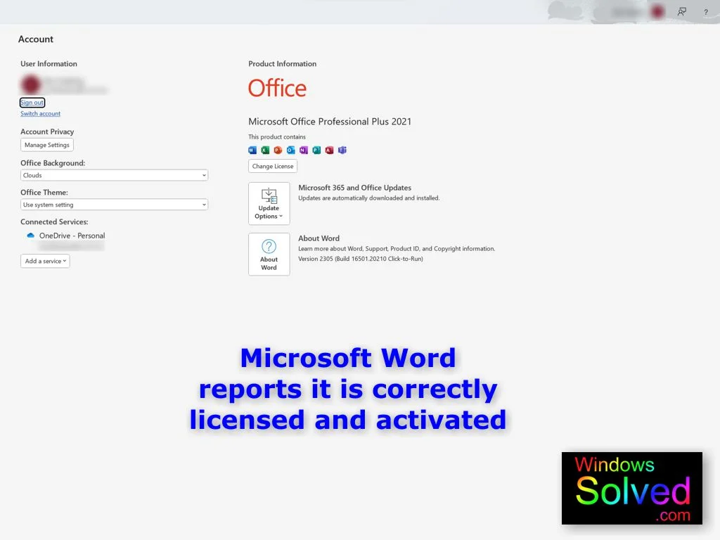
Task: Click the About Word heading text
Action: tap(319, 238)
